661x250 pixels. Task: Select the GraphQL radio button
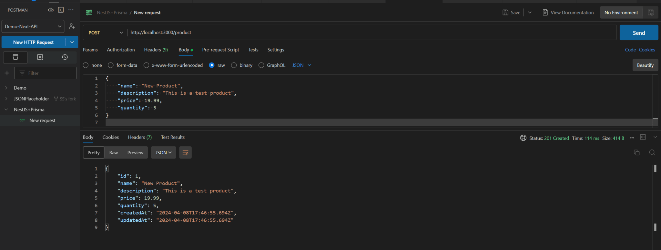[x=261, y=65]
